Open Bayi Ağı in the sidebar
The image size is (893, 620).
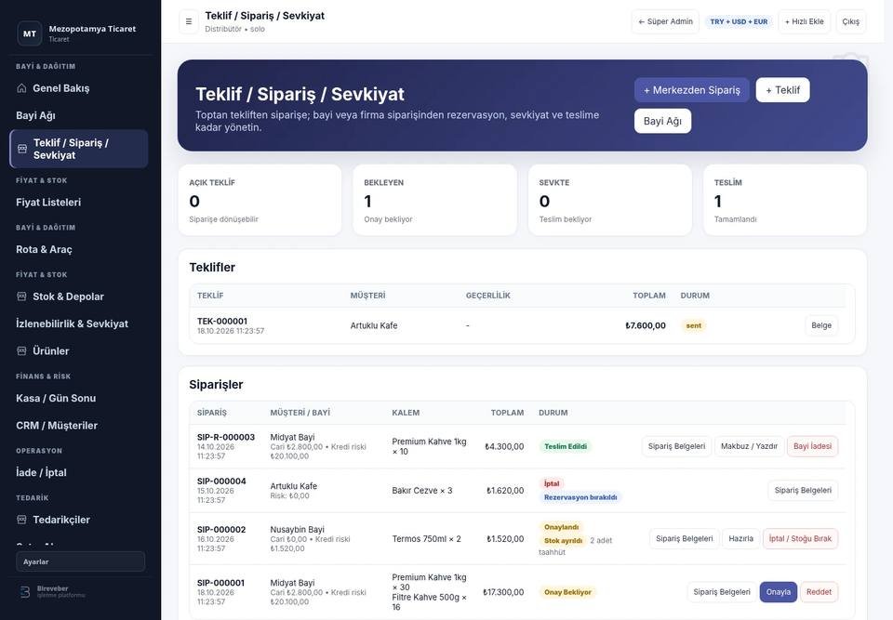(78, 115)
